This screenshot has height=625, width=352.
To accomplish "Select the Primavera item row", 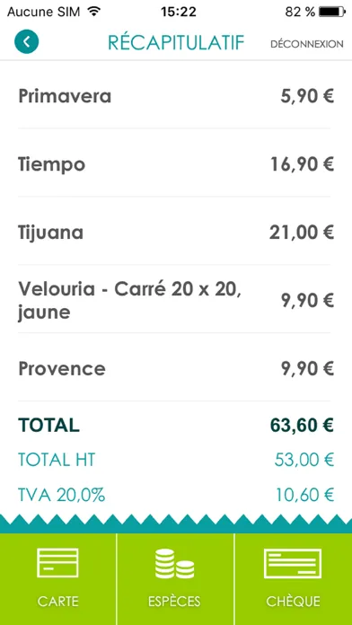I will tap(176, 96).
